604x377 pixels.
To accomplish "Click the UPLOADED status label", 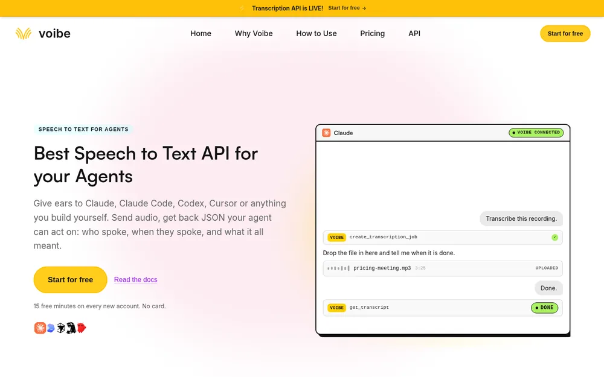I will tap(547, 268).
